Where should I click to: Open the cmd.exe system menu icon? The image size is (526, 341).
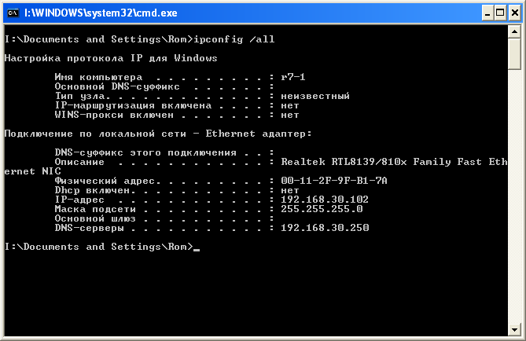[x=12, y=12]
